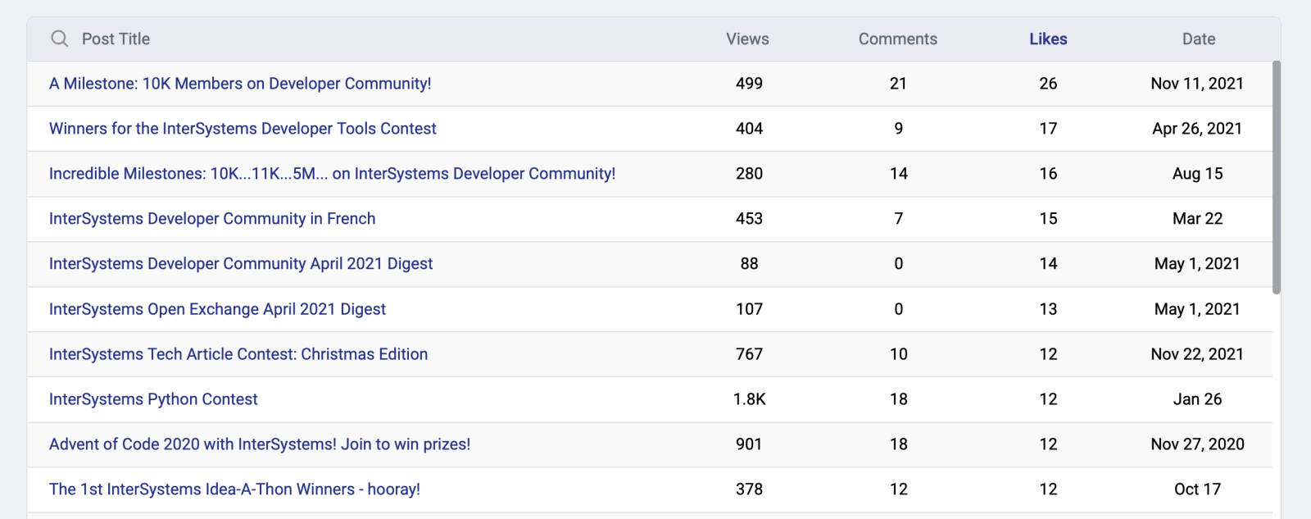Select views value 901
1311x519 pixels.
(x=749, y=444)
